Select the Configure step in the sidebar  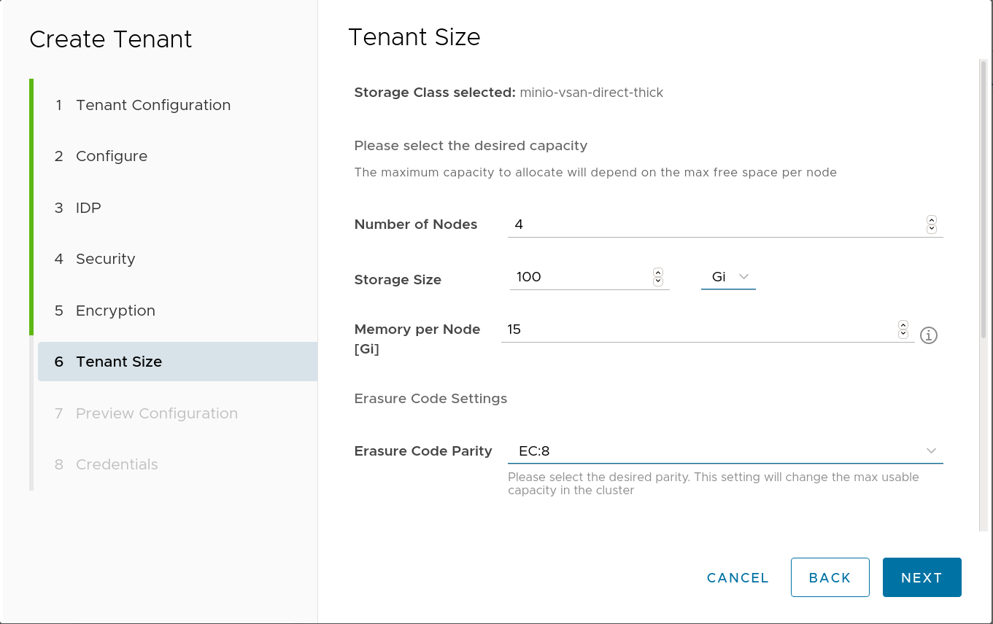(111, 156)
